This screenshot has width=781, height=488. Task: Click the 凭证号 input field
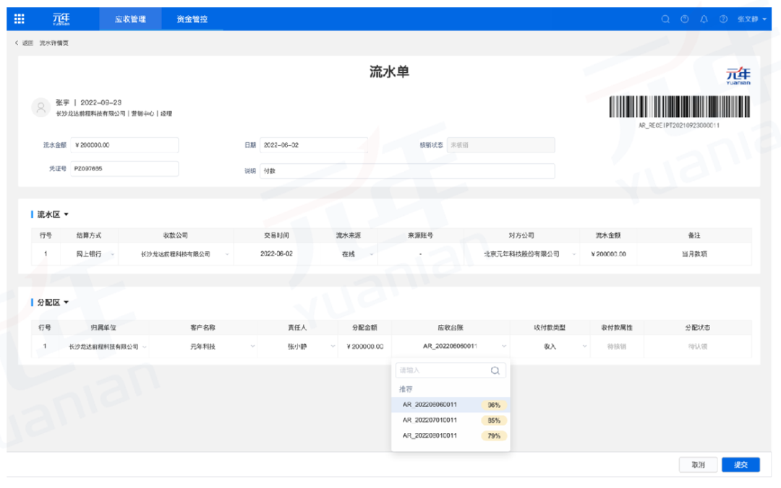click(124, 169)
